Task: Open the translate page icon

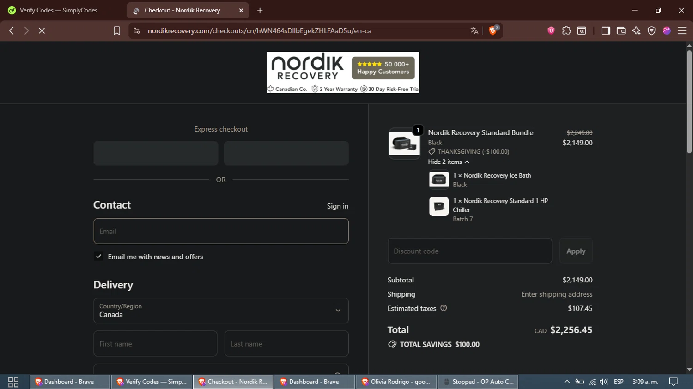Action: (x=474, y=30)
